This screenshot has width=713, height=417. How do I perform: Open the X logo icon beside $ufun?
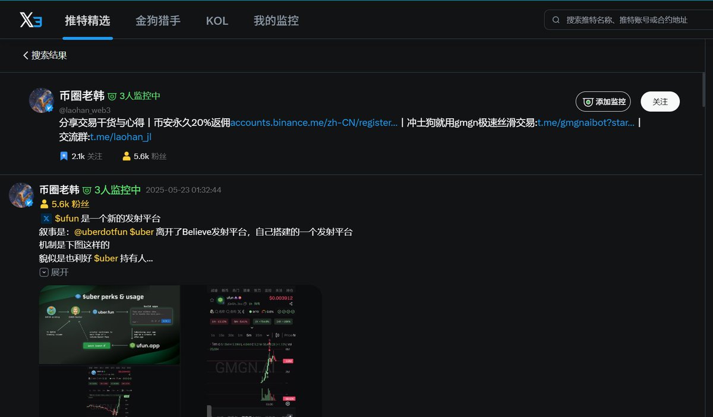(x=46, y=218)
